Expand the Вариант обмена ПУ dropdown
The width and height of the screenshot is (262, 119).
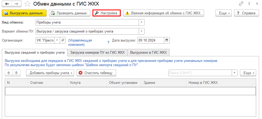tap(142, 31)
